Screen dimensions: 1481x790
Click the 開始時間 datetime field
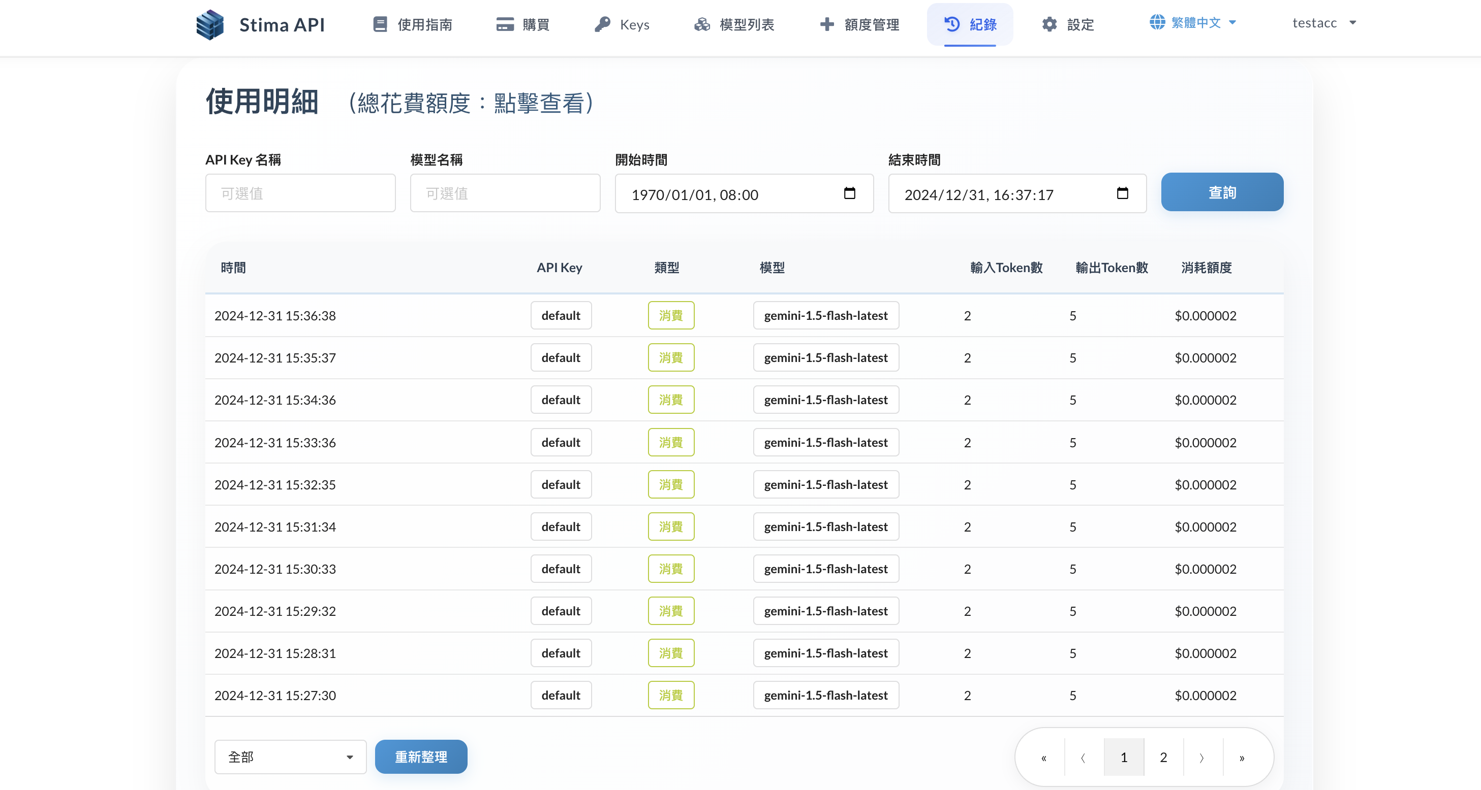(x=744, y=193)
